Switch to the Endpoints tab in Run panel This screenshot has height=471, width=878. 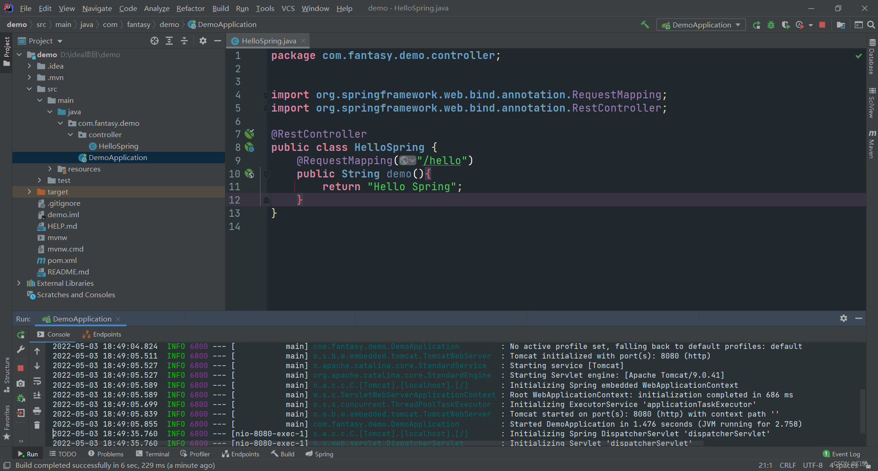[102, 334]
